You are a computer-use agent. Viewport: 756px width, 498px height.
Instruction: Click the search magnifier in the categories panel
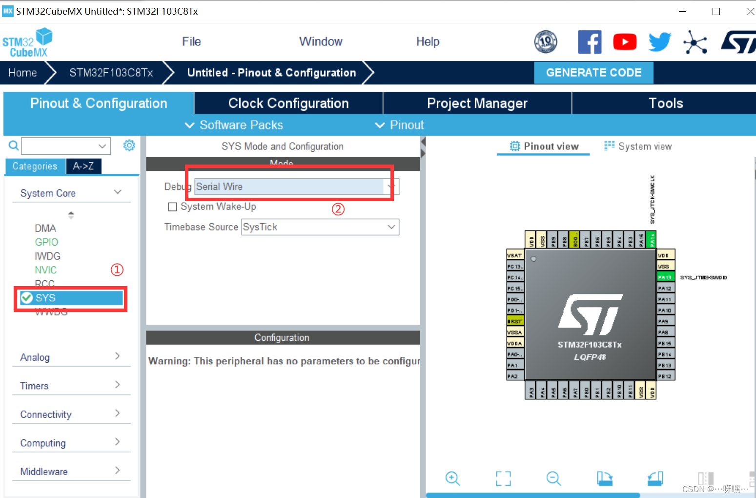click(x=14, y=145)
